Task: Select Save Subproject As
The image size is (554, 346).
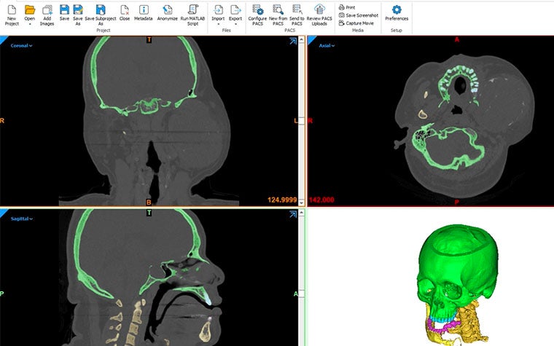Action: coord(101,15)
